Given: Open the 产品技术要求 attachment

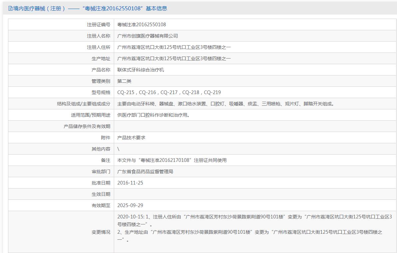Looking at the screenshot, I should [131, 138].
